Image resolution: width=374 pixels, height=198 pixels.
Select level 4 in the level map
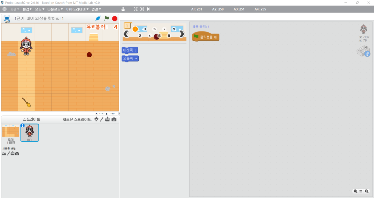(x=150, y=36)
